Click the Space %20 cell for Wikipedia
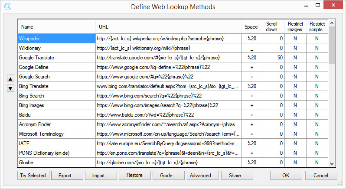This screenshot has width=346, height=189. click(252, 39)
